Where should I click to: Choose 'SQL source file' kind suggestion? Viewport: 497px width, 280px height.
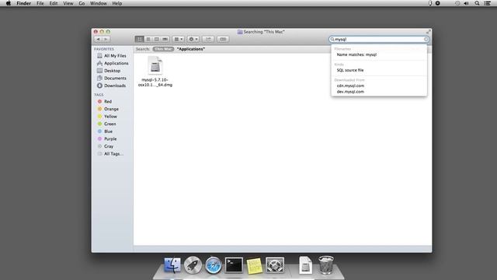pyautogui.click(x=350, y=70)
